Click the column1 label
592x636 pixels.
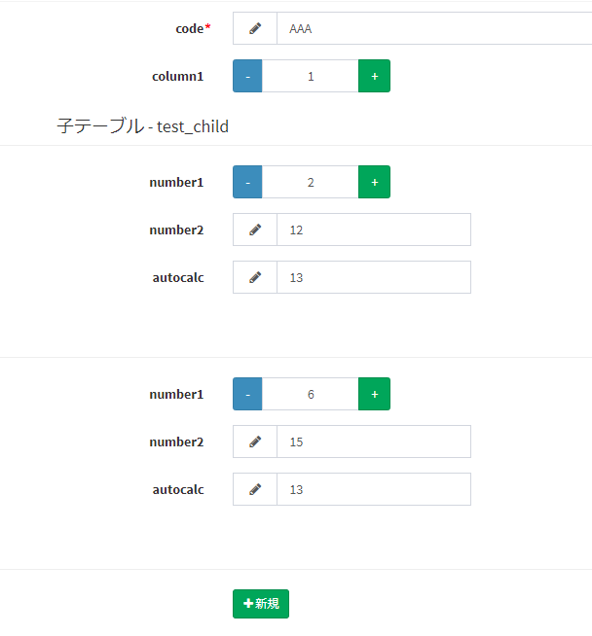click(x=178, y=76)
